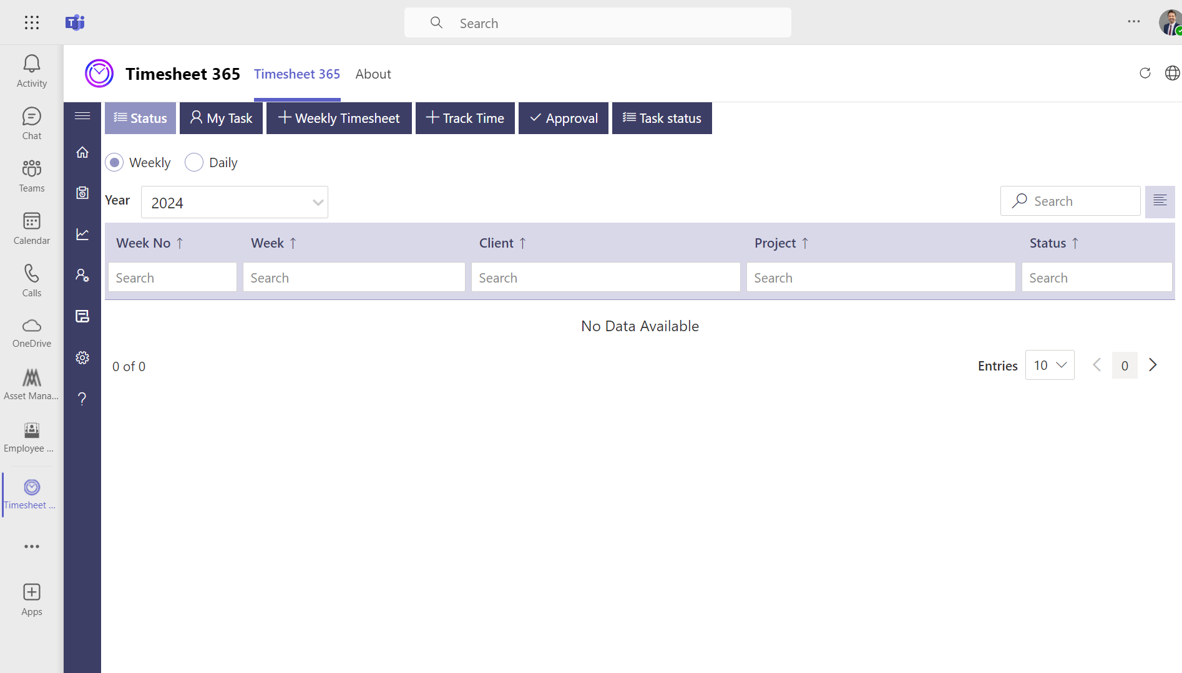Change the Entries per page dropdown
1182x673 pixels.
point(1050,366)
